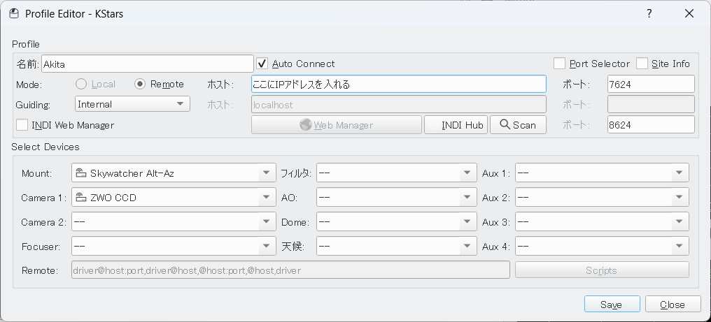
Task: Click the help question mark button
Action: (x=649, y=13)
